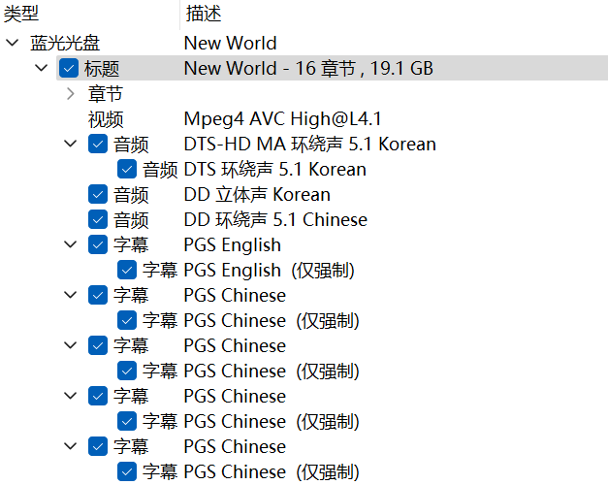The image size is (608, 485).
Task: Collapse the 蓝光光盘 disc node
Action: point(13,43)
